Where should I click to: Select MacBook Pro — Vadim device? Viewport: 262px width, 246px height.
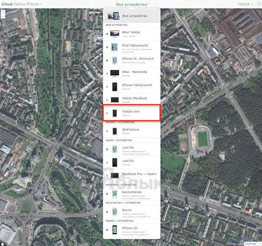tap(132, 176)
